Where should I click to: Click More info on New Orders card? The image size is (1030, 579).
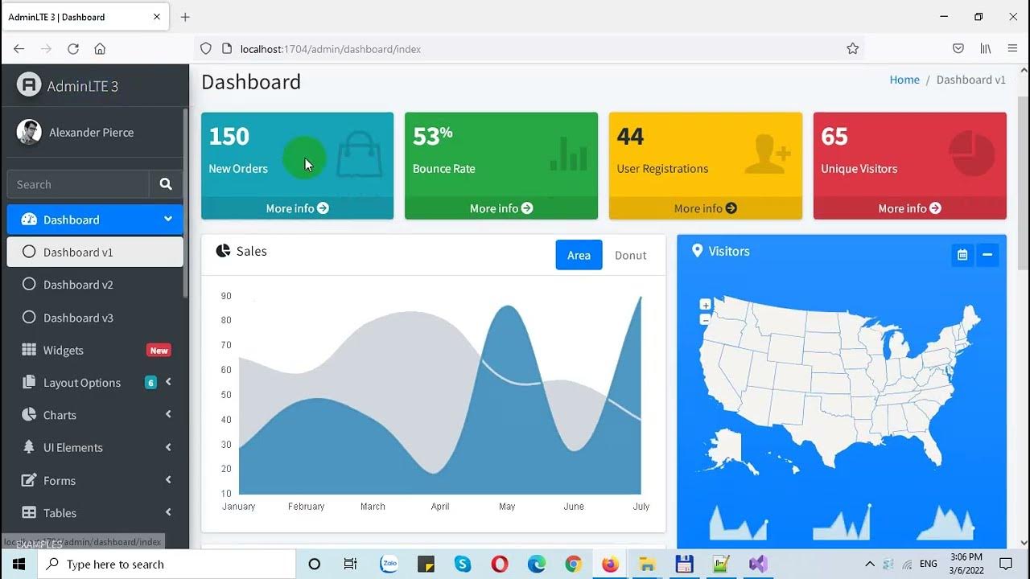coord(297,208)
